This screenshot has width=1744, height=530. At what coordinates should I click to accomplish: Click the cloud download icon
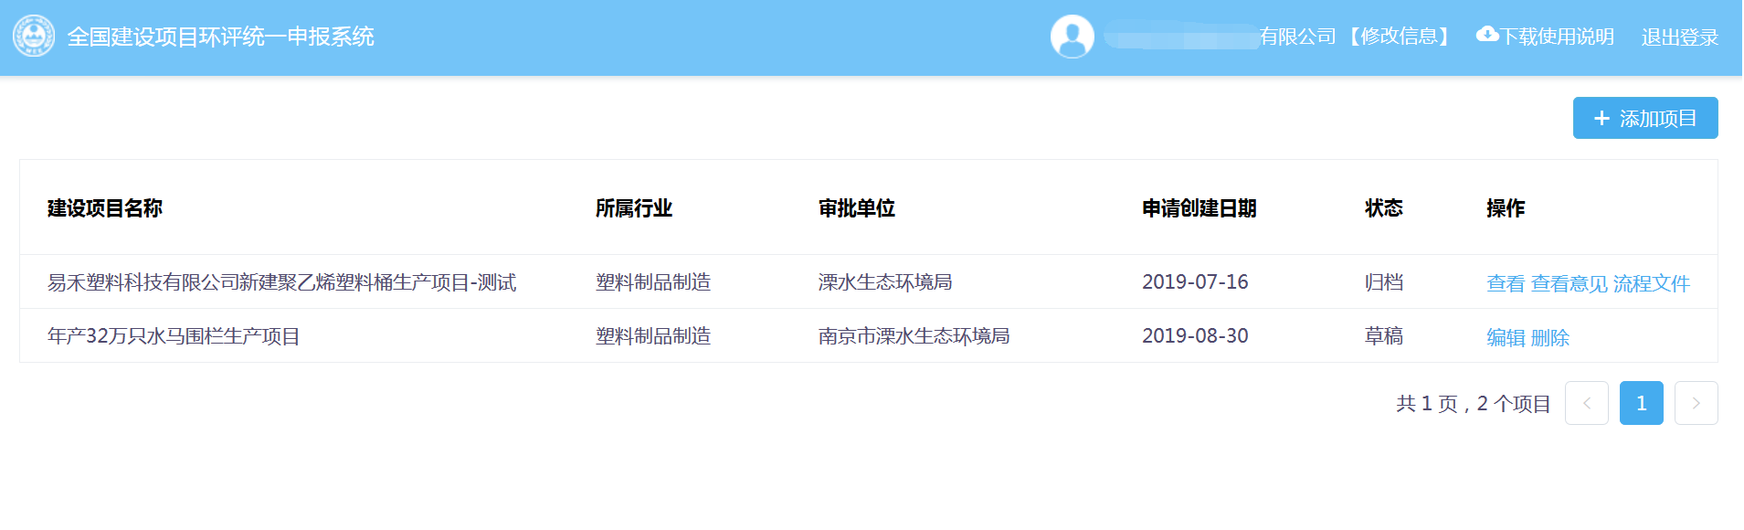(1486, 35)
